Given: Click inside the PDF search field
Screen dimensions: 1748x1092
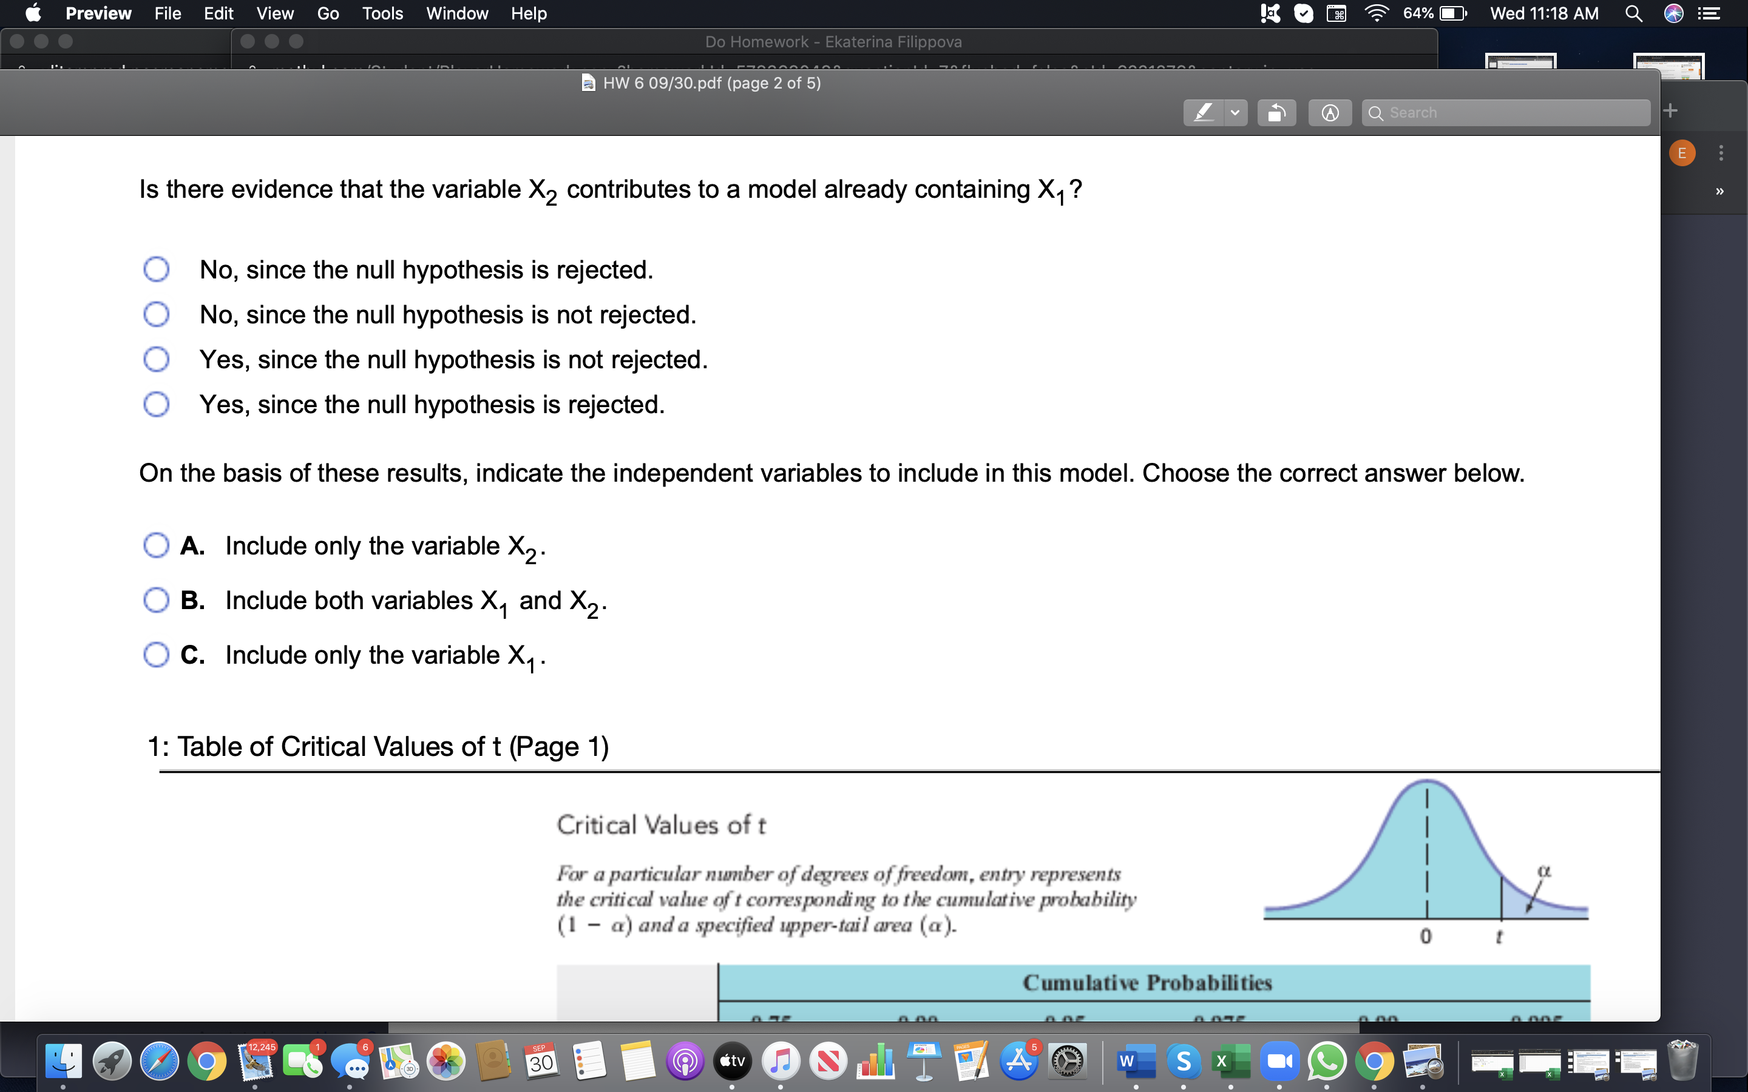Looking at the screenshot, I should coord(1506,112).
